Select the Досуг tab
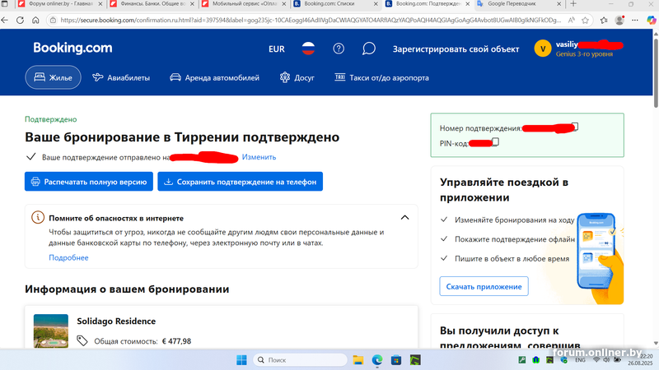The height and width of the screenshot is (370, 659). [x=297, y=77]
